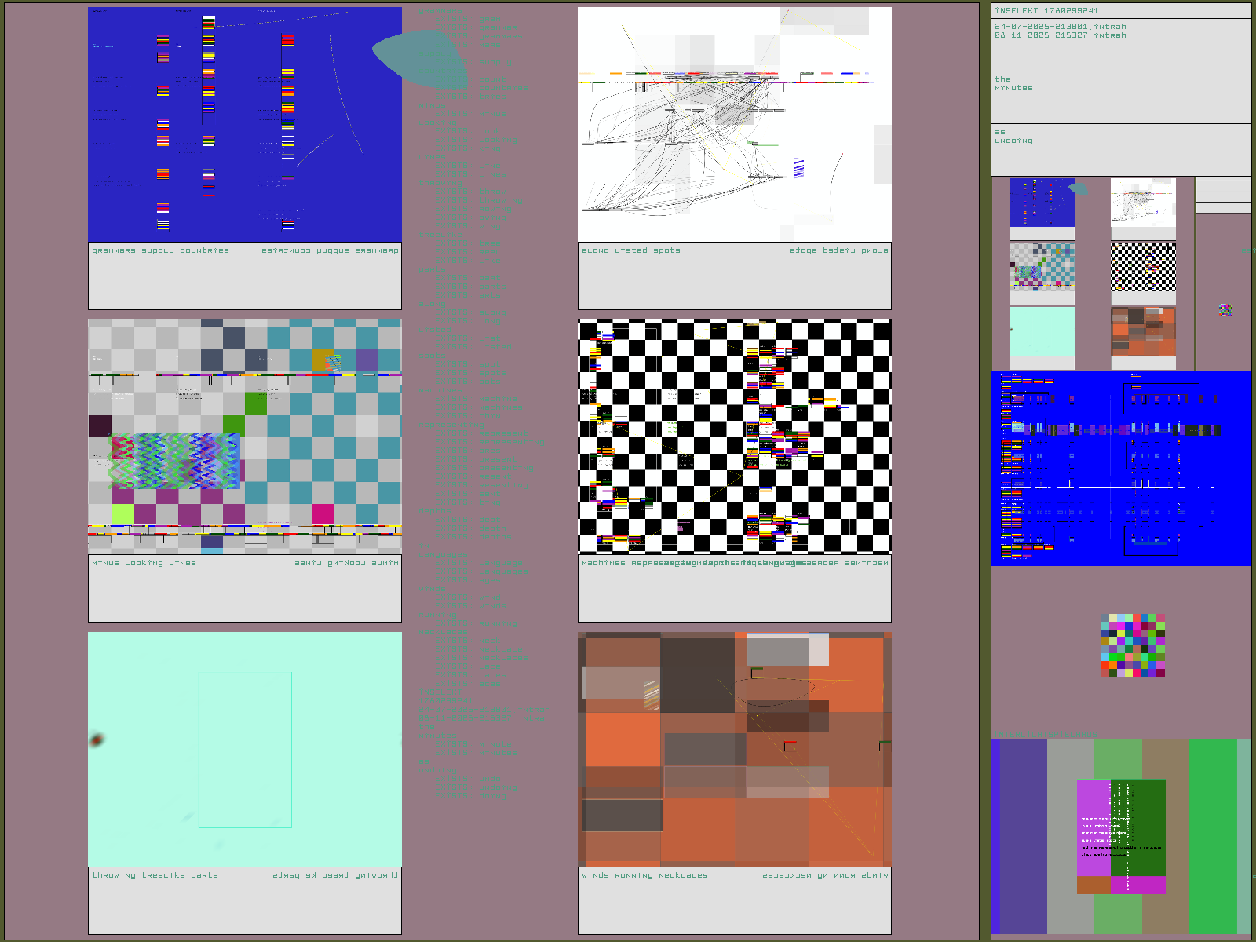This screenshot has height=942, width=1256.
Task: Select the 08-11-2025-215327 file entry
Action: (1060, 35)
